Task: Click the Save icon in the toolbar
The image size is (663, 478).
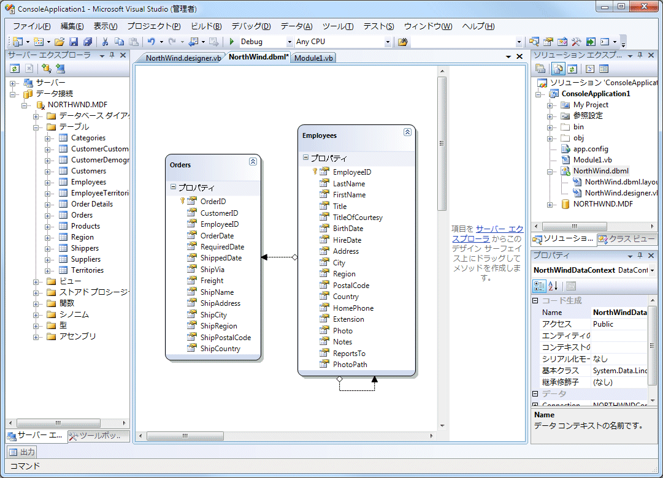Action: 74,42
